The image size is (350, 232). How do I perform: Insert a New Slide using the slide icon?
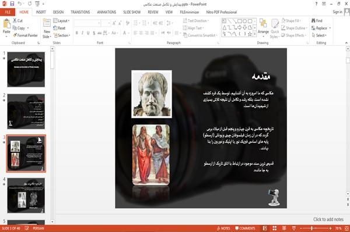click(x=47, y=23)
